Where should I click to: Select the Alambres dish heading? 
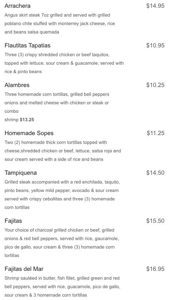click(17, 85)
